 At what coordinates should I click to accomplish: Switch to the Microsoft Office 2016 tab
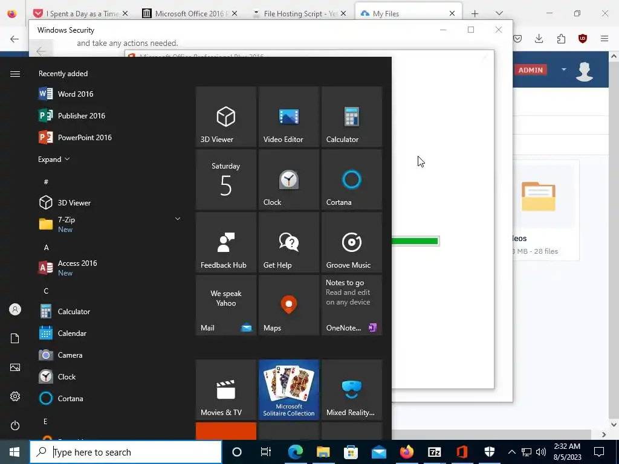190,13
